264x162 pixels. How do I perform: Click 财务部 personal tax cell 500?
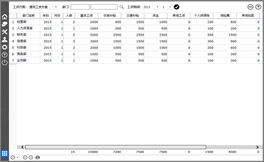coord(202,35)
